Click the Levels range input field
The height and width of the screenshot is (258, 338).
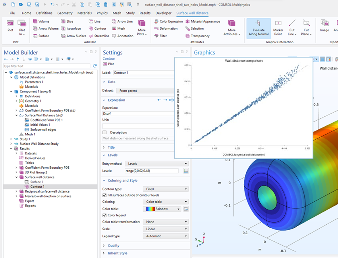pos(152,171)
